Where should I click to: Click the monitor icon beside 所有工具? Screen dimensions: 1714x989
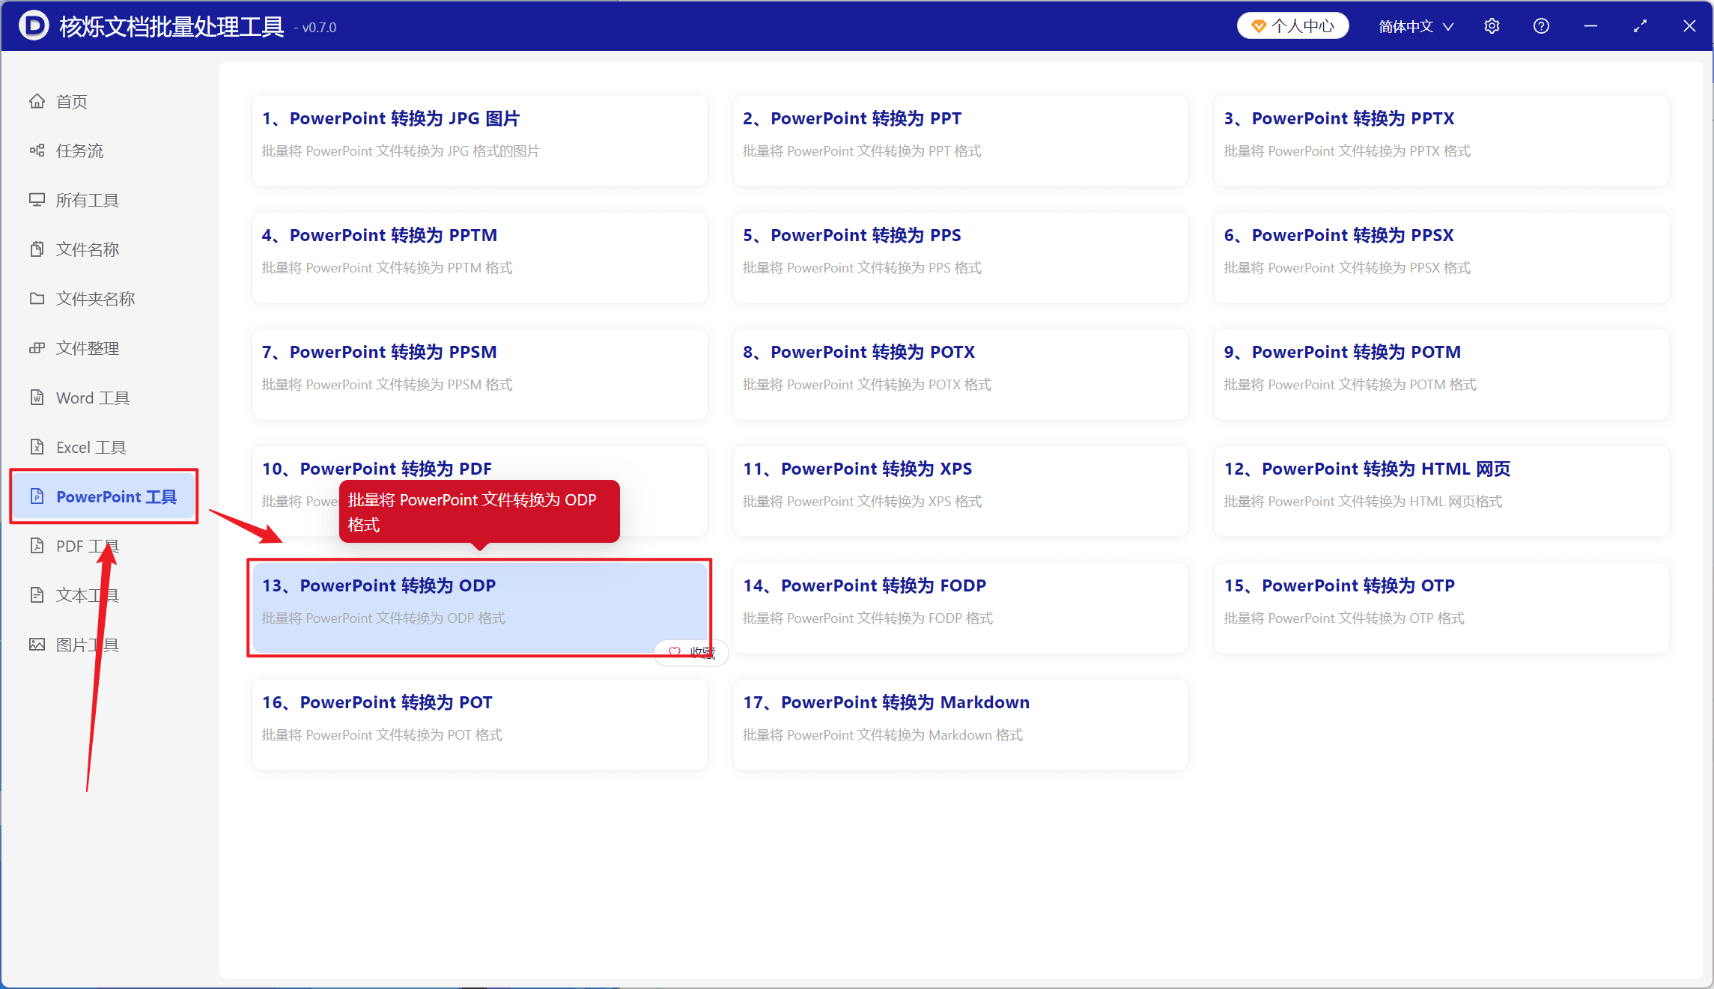click(x=37, y=200)
